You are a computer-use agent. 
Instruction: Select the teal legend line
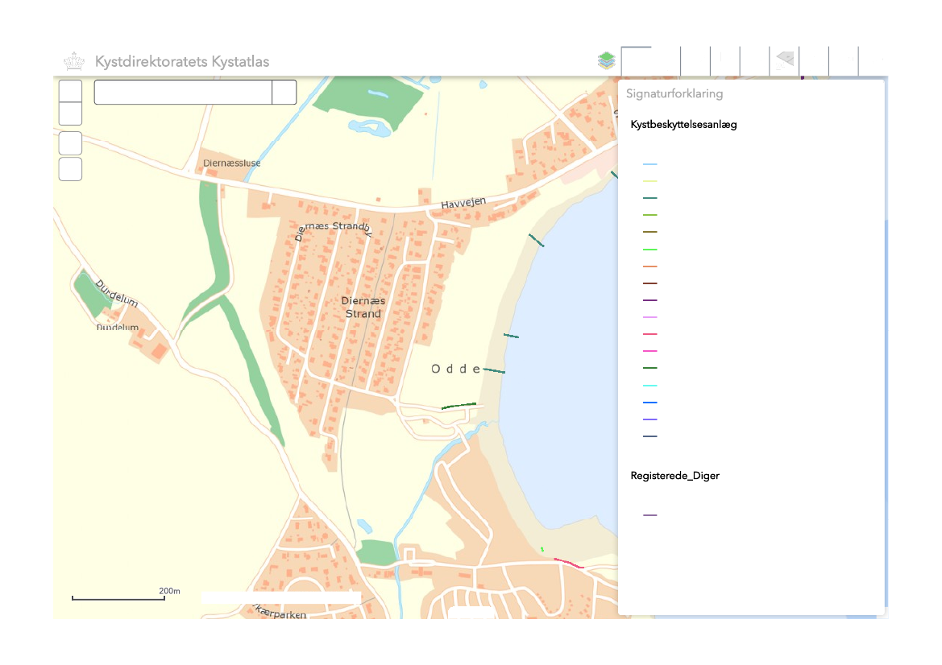650,197
